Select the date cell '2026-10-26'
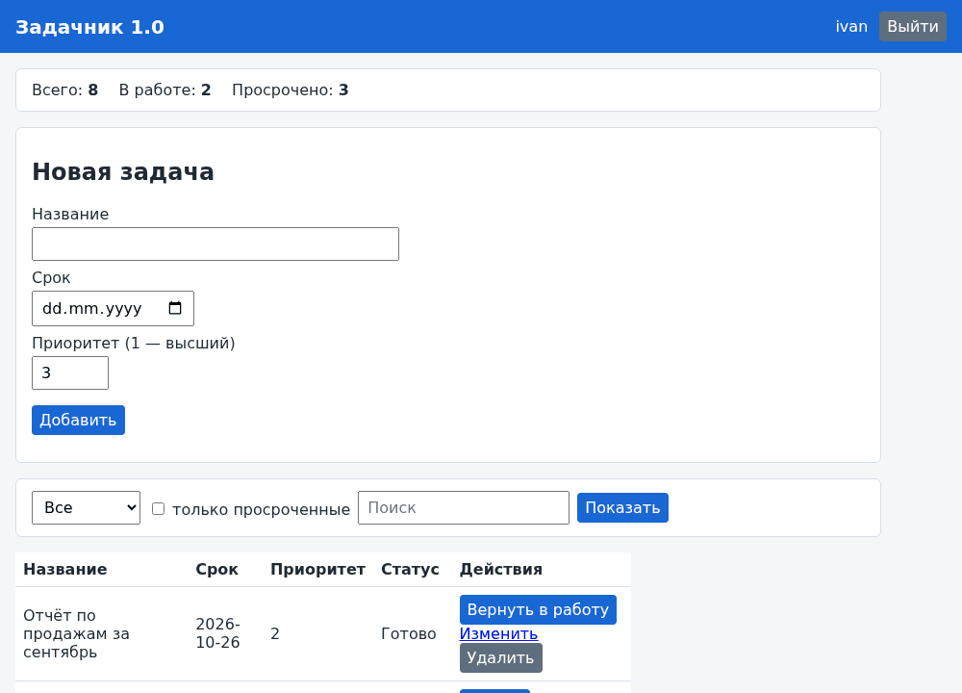Viewport: 962px width, 693px height. point(217,633)
